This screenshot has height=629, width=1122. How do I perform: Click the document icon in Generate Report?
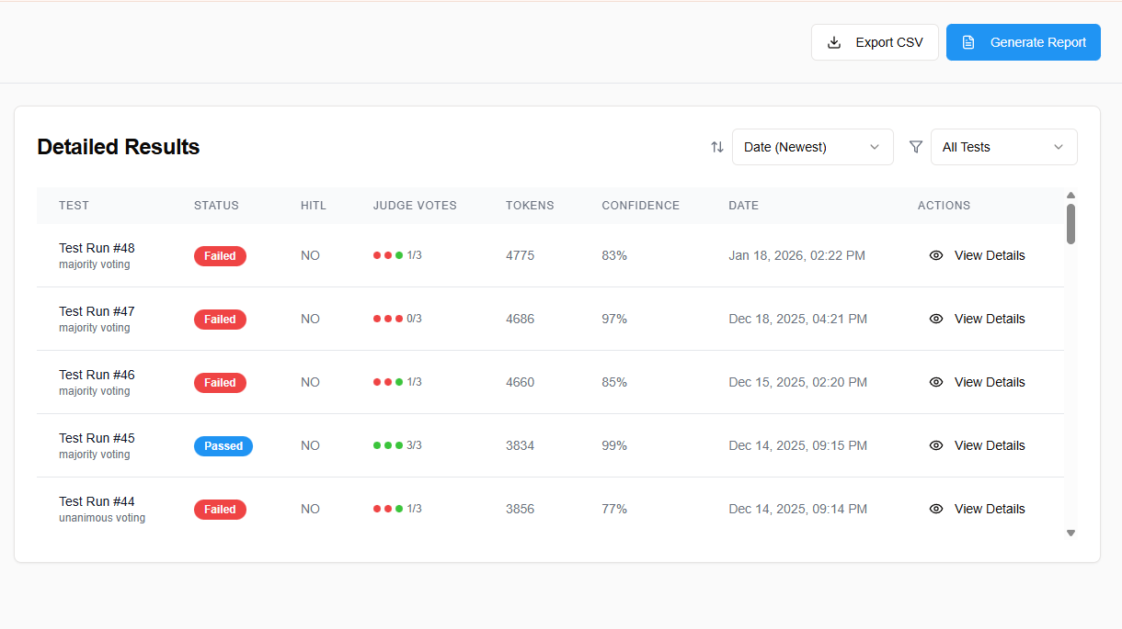(x=967, y=42)
